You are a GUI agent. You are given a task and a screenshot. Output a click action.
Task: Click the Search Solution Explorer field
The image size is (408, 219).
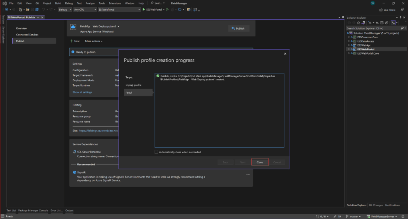(x=373, y=28)
